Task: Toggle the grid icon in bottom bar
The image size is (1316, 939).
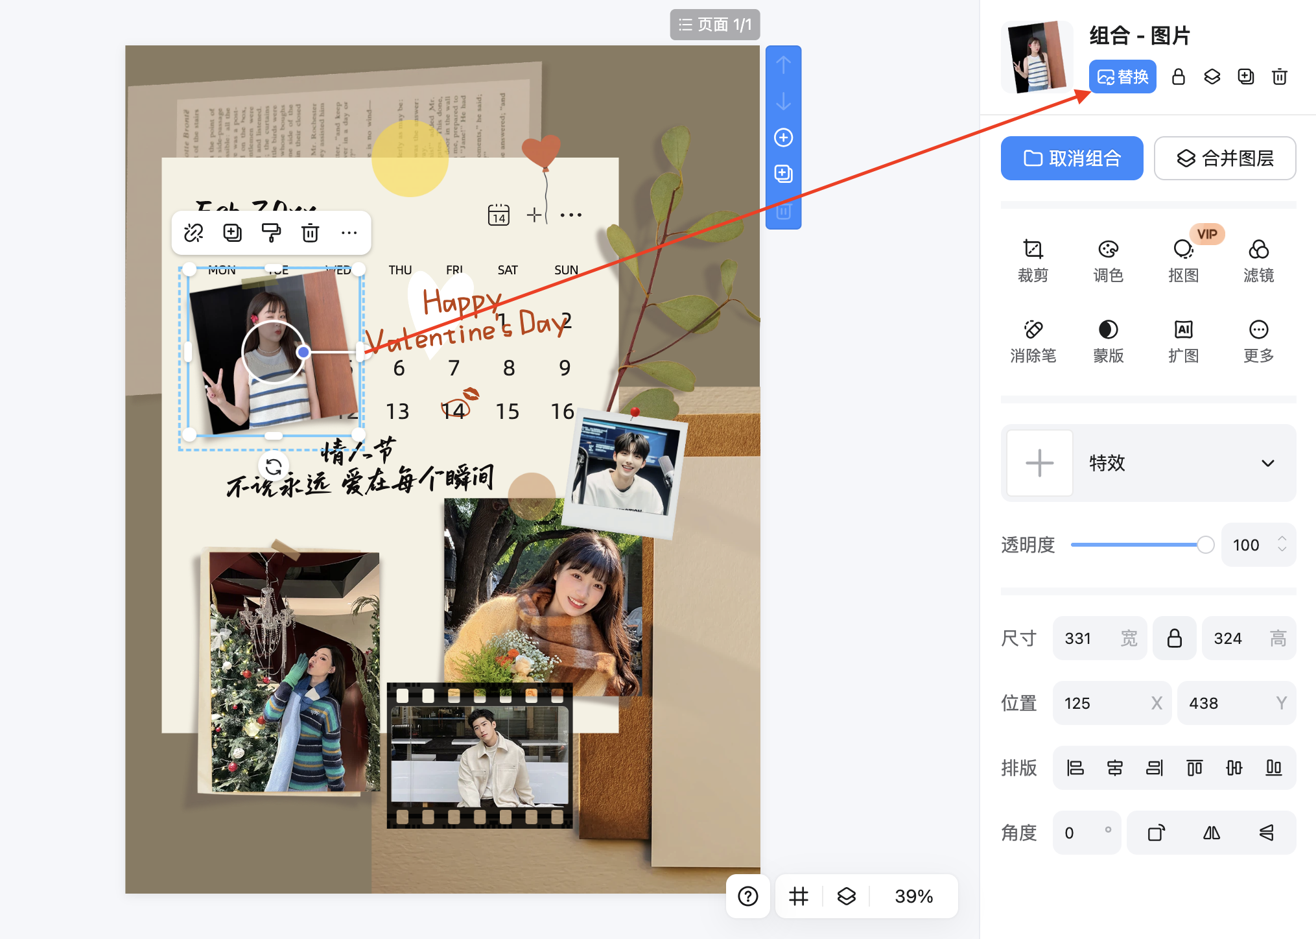Action: tap(799, 896)
